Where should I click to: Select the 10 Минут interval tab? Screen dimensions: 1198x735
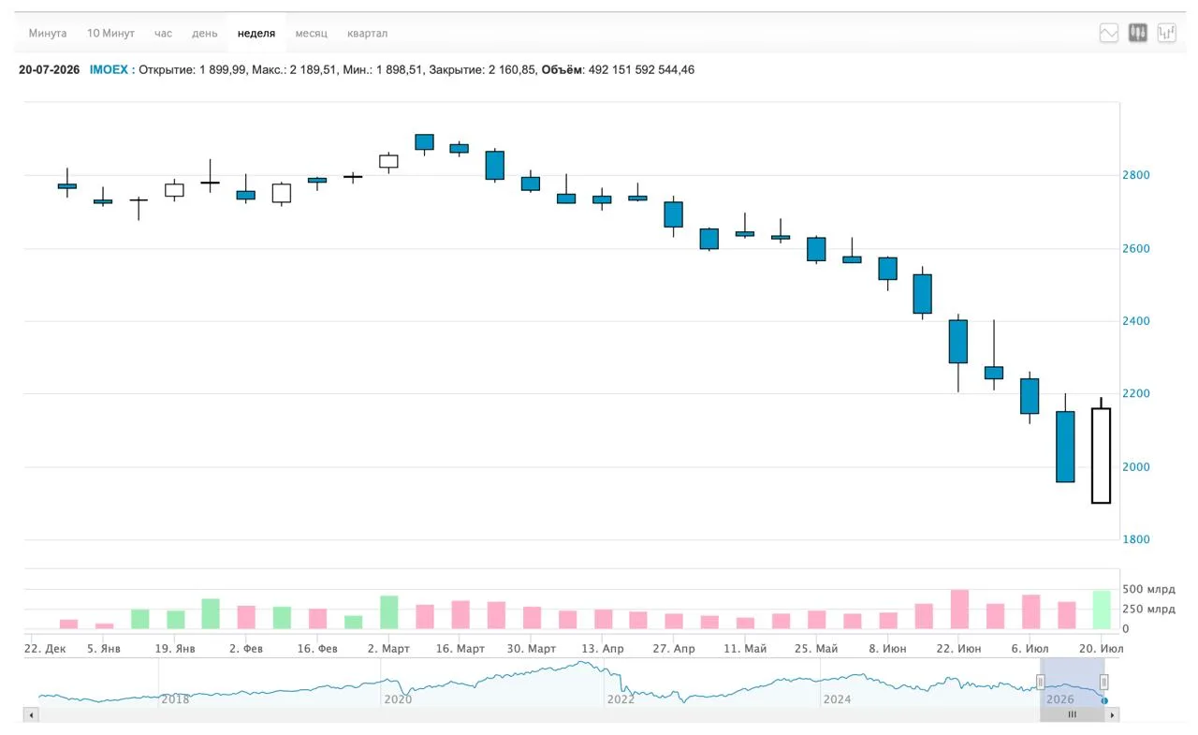pos(110,34)
